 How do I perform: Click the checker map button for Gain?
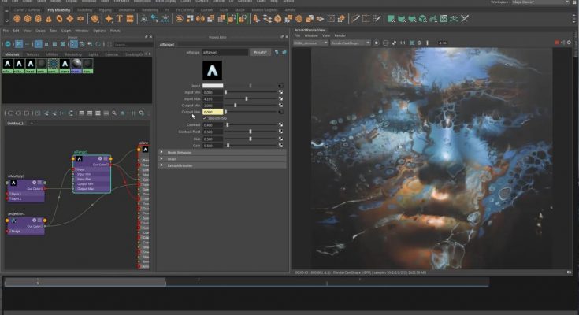point(280,146)
